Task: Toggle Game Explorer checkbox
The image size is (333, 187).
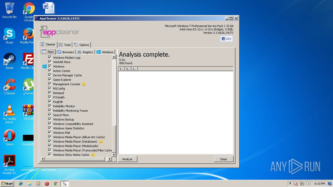Action: pos(50,79)
